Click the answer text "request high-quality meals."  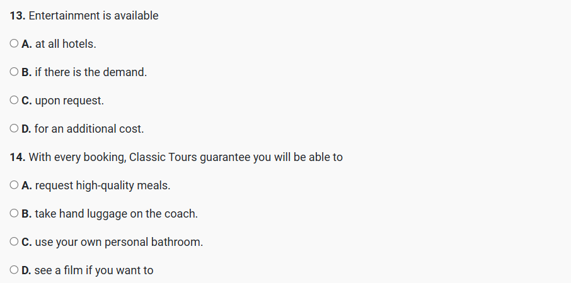(103, 186)
